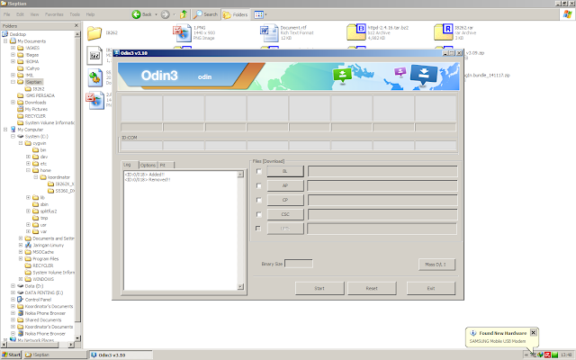Close the Found New Hardware balloon
Viewport: 576px width, 360px height.
coord(534,332)
